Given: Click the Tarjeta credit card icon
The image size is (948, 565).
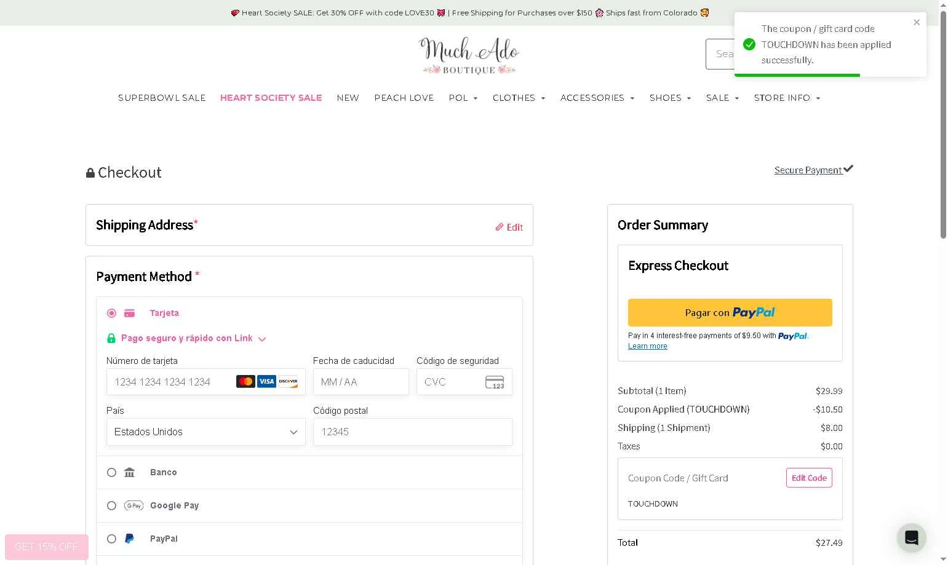Looking at the screenshot, I should click(129, 313).
